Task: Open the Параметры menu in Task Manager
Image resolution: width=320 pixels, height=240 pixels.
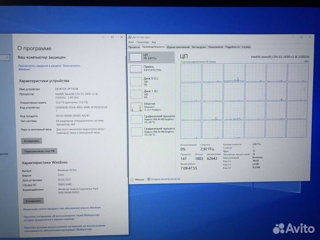Action: pos(143,42)
